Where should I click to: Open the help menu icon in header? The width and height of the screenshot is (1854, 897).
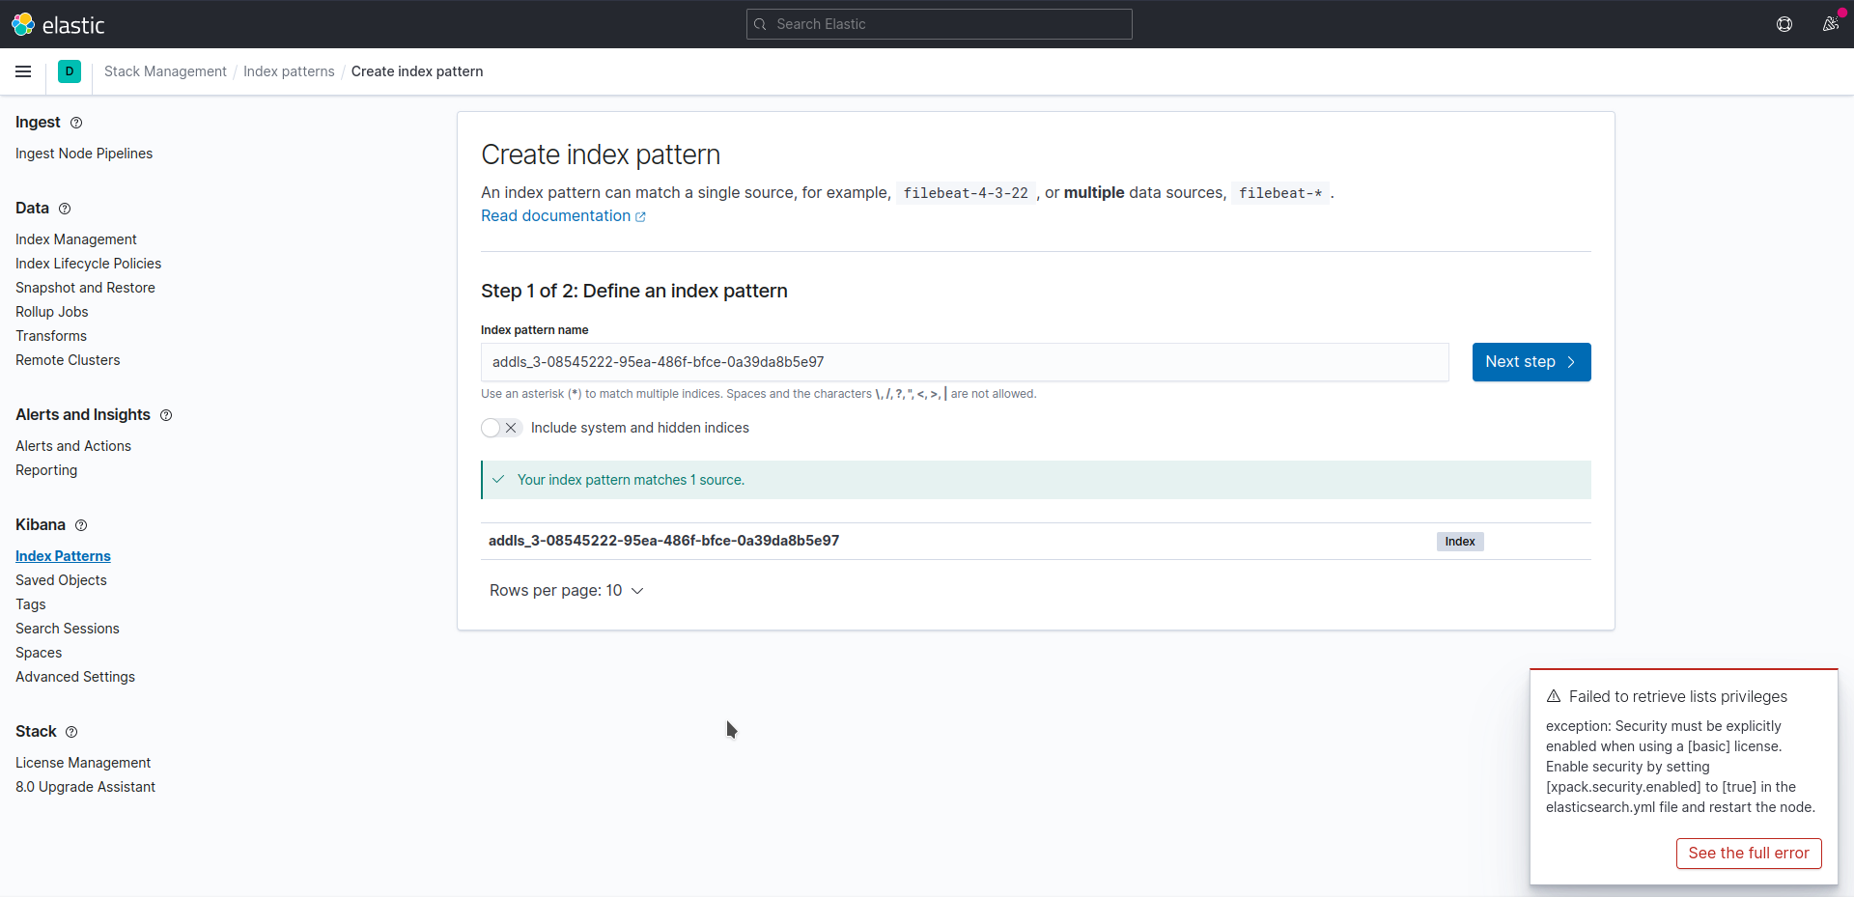point(1784,24)
